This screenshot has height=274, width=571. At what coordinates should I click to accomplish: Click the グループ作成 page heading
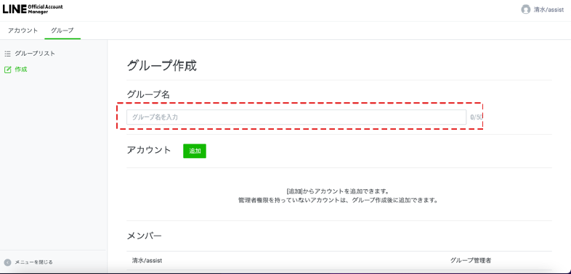coord(162,66)
